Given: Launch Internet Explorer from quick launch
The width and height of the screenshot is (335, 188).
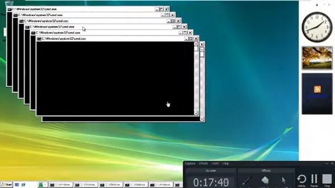Looking at the screenshot, I should [x=23, y=184].
